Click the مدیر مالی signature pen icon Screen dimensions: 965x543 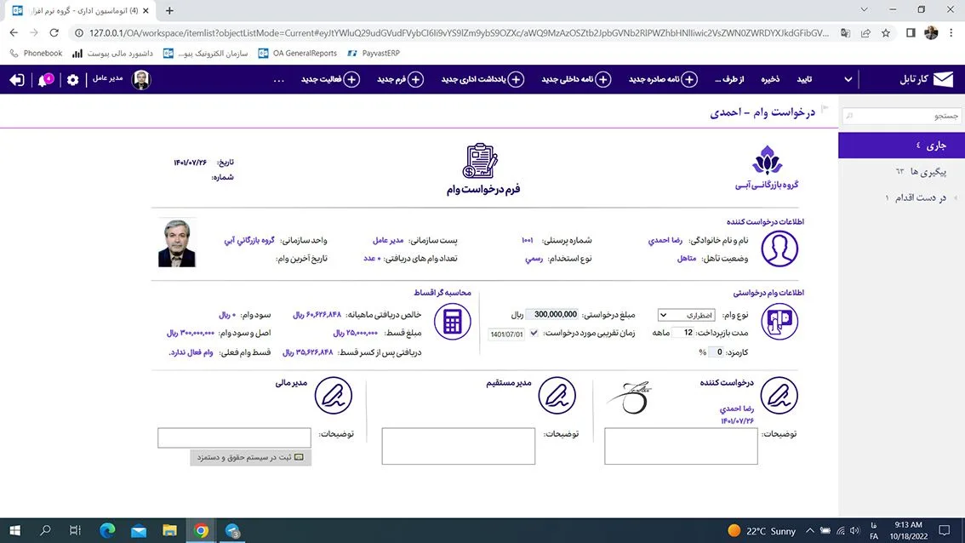click(x=334, y=397)
